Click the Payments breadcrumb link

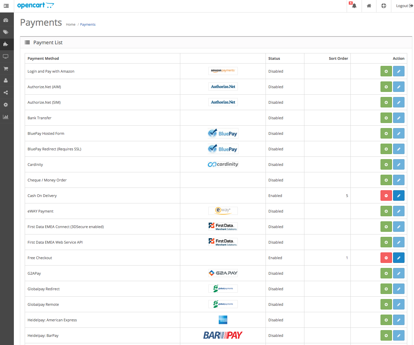[x=88, y=25]
